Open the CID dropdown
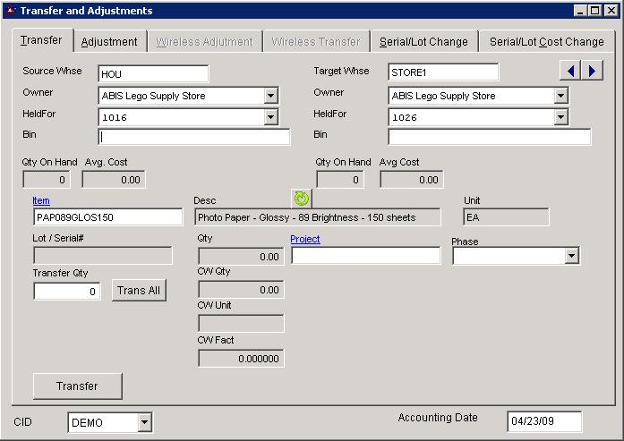 144,422
